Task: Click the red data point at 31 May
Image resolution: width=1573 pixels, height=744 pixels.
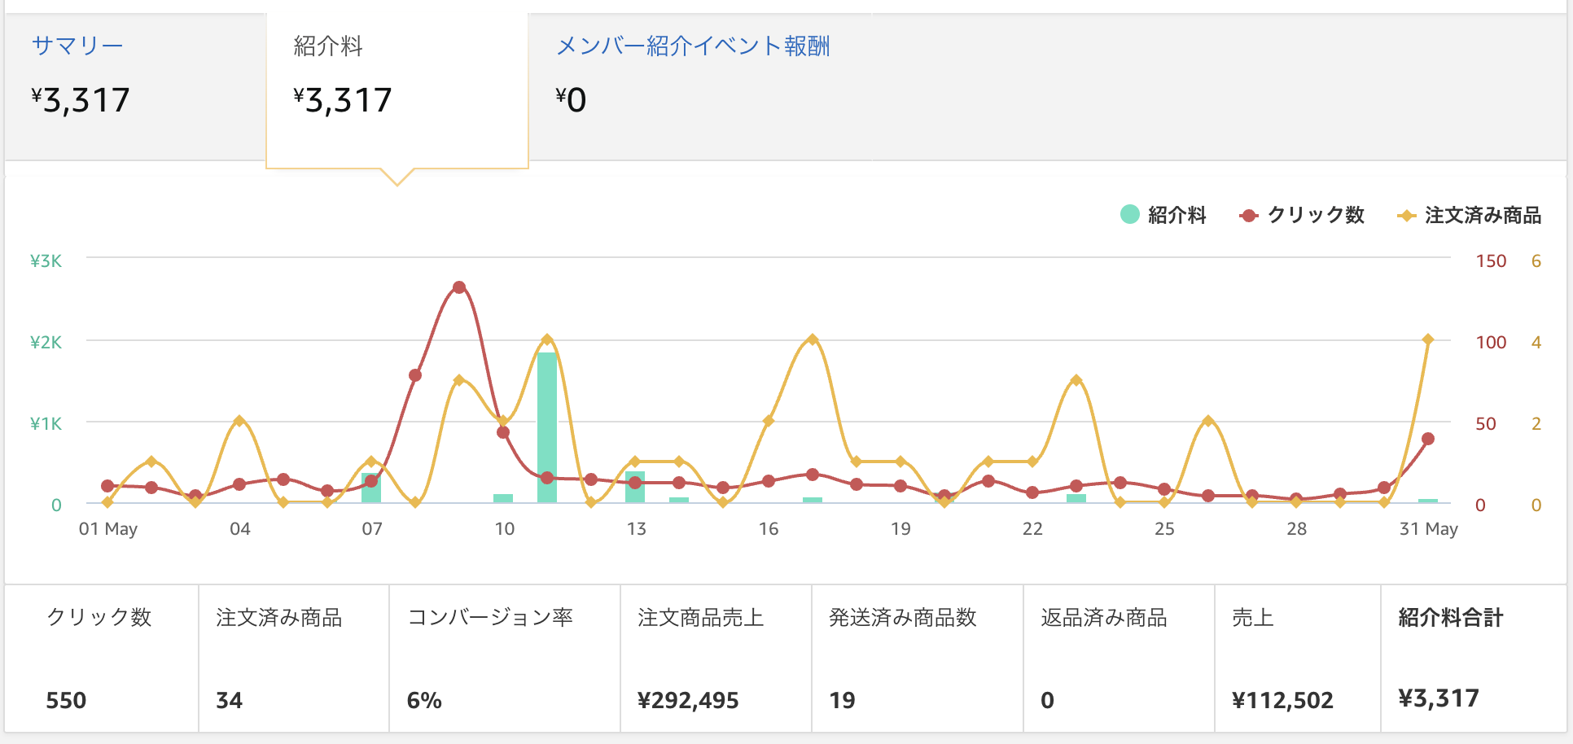Action: (1427, 439)
